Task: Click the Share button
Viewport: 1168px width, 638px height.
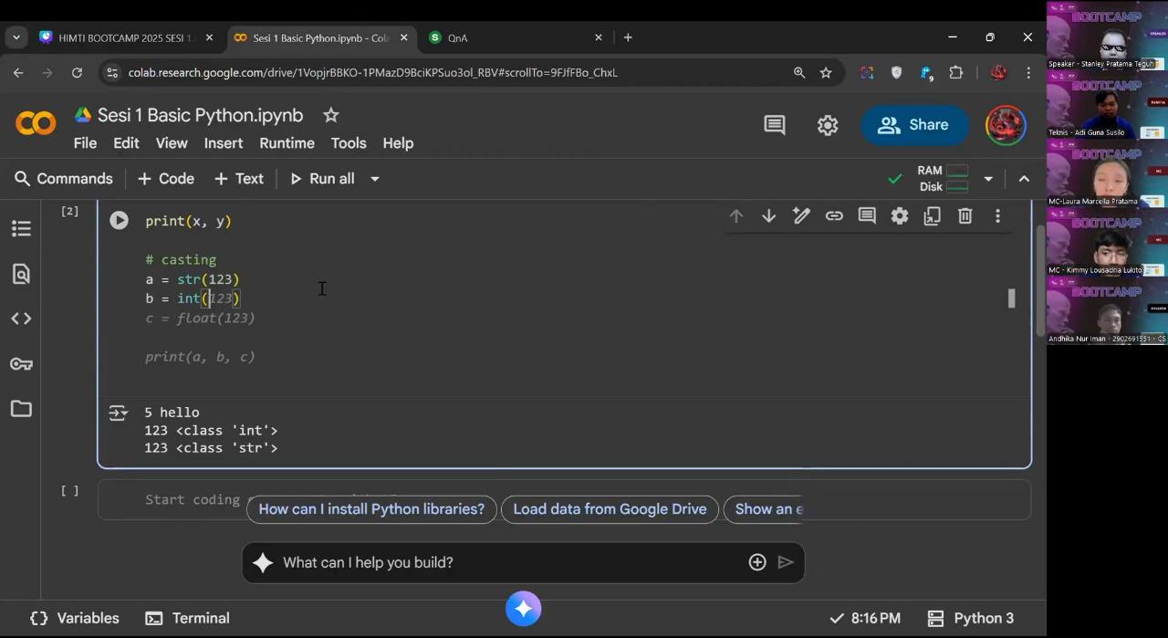Action: (913, 125)
